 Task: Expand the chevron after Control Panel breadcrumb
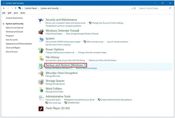tap(39, 8)
